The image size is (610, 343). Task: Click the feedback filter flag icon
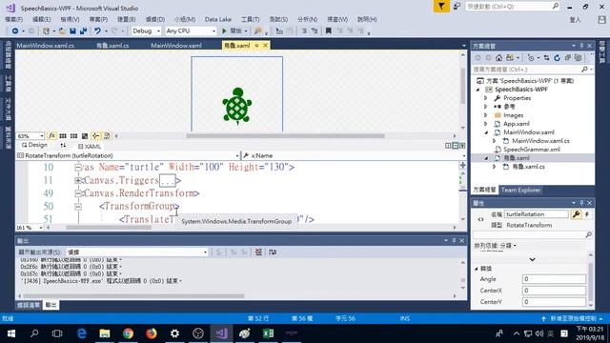441,7
